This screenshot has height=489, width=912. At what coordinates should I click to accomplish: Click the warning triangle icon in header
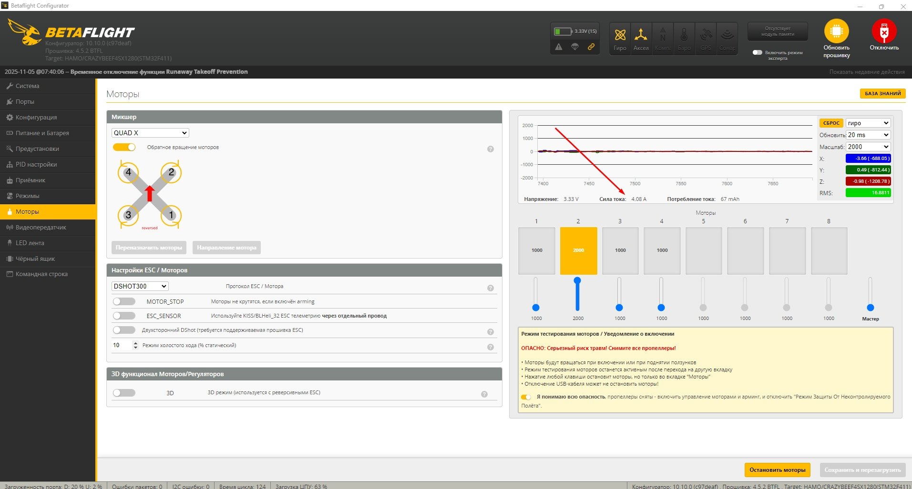click(559, 47)
